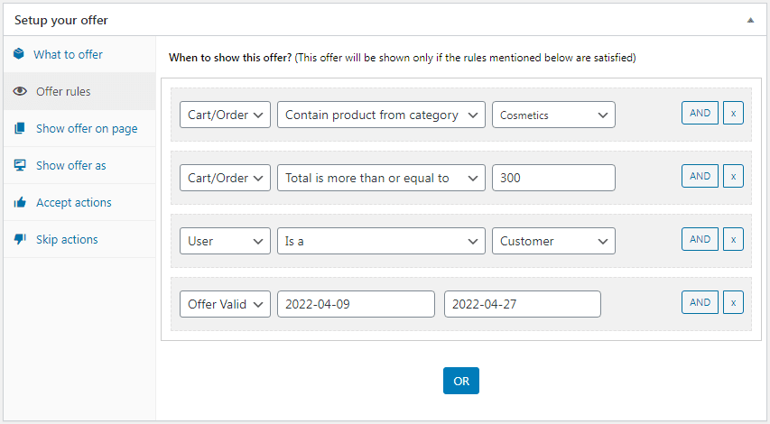770x424 pixels.
Task: Expand the Customer role dropdown
Action: [553, 241]
